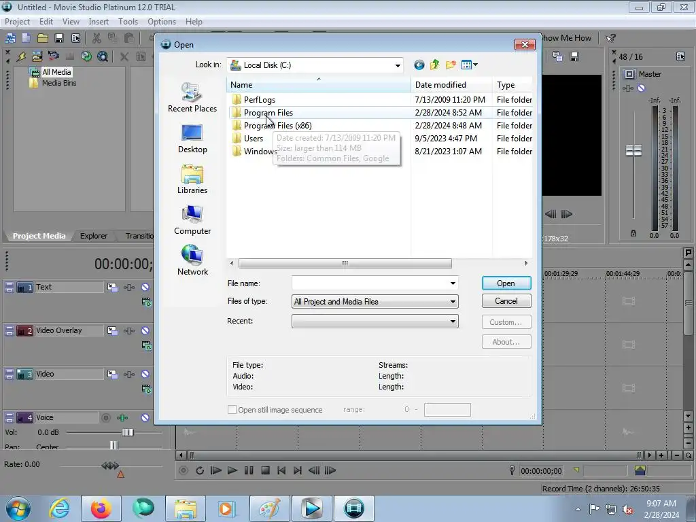This screenshot has width=696, height=522.
Task: Expand Files of type combo box
Action: tap(375, 302)
